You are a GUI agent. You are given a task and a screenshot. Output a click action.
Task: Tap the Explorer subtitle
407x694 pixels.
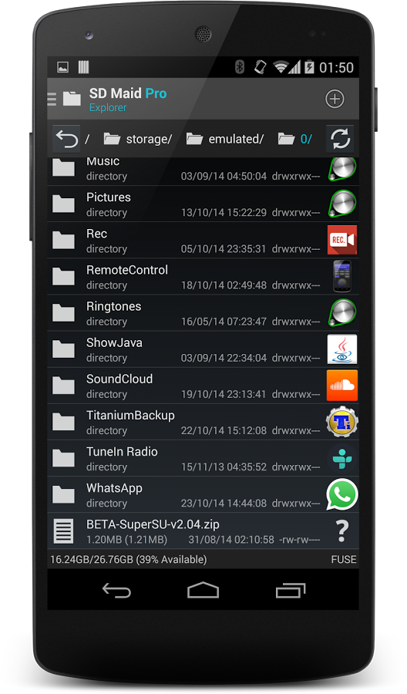coord(108,107)
